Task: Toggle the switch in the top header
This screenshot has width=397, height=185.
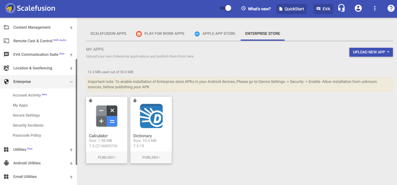Action: 226,8
